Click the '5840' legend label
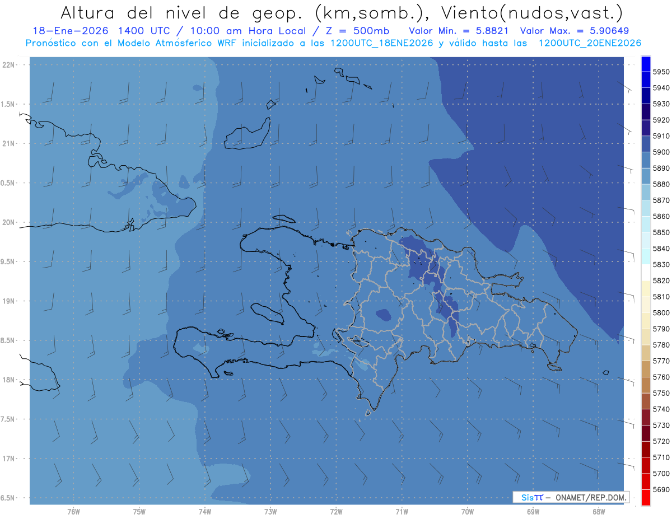This screenshot has width=672, height=519. coord(661,248)
